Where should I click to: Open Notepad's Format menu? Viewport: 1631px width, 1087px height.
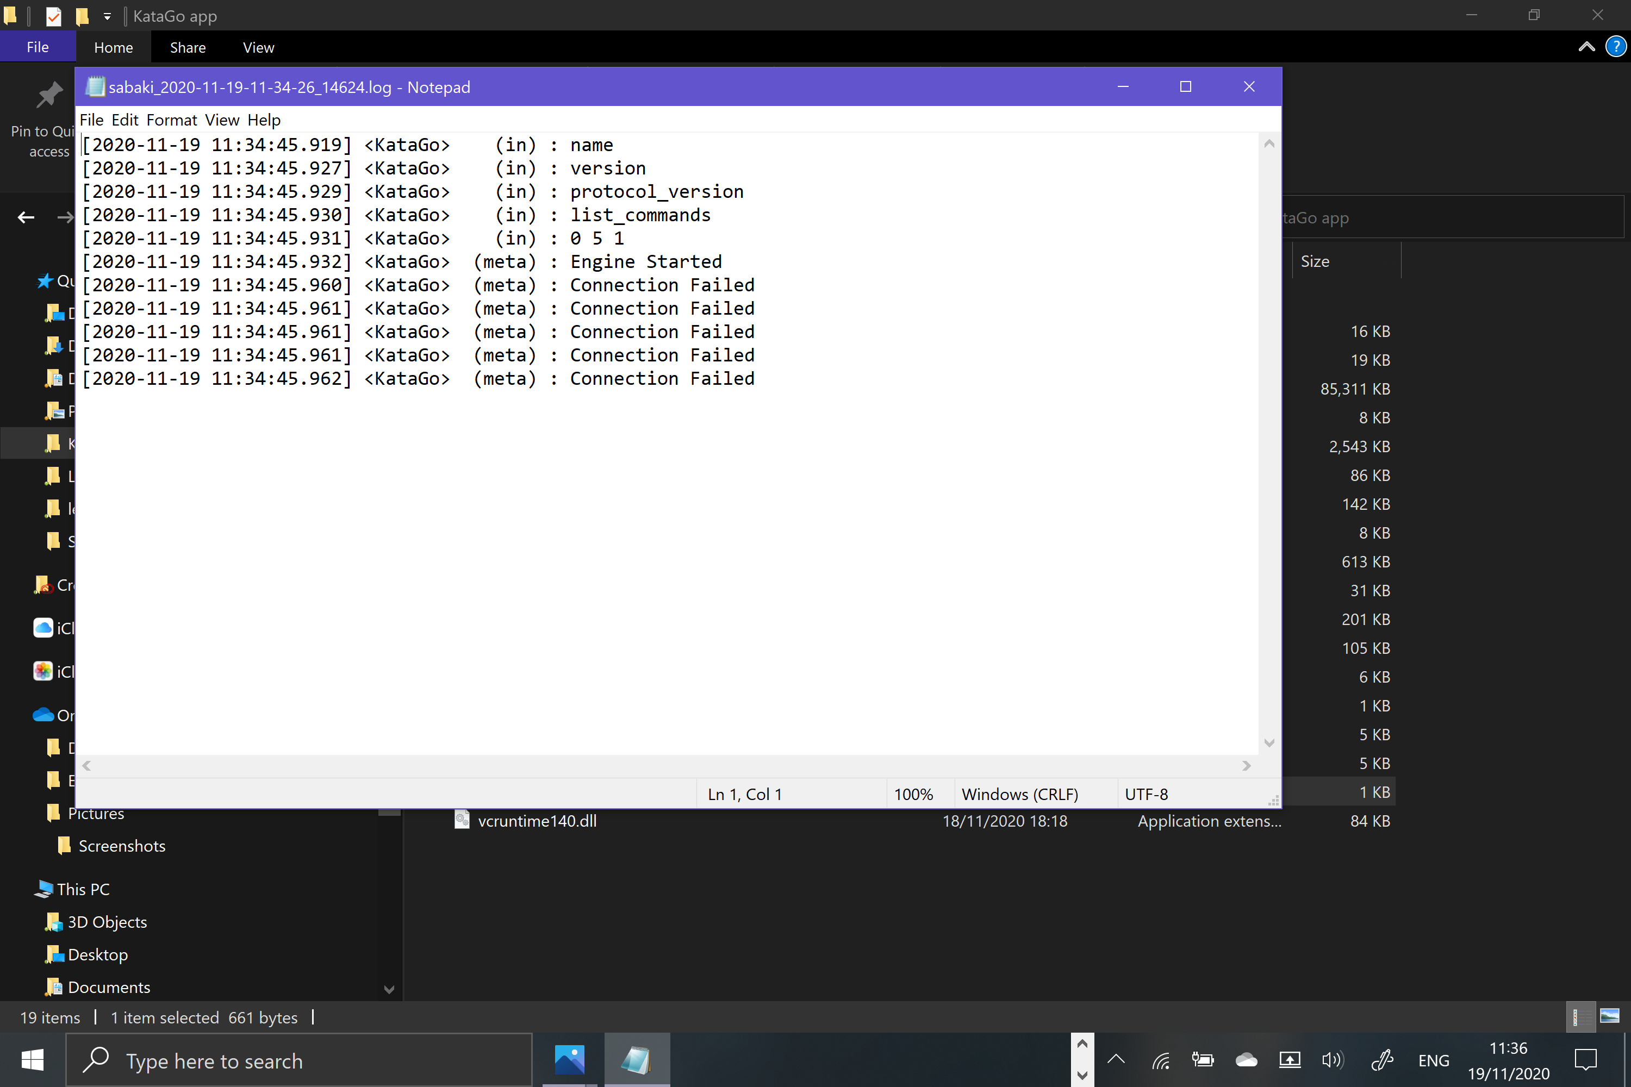tap(171, 120)
